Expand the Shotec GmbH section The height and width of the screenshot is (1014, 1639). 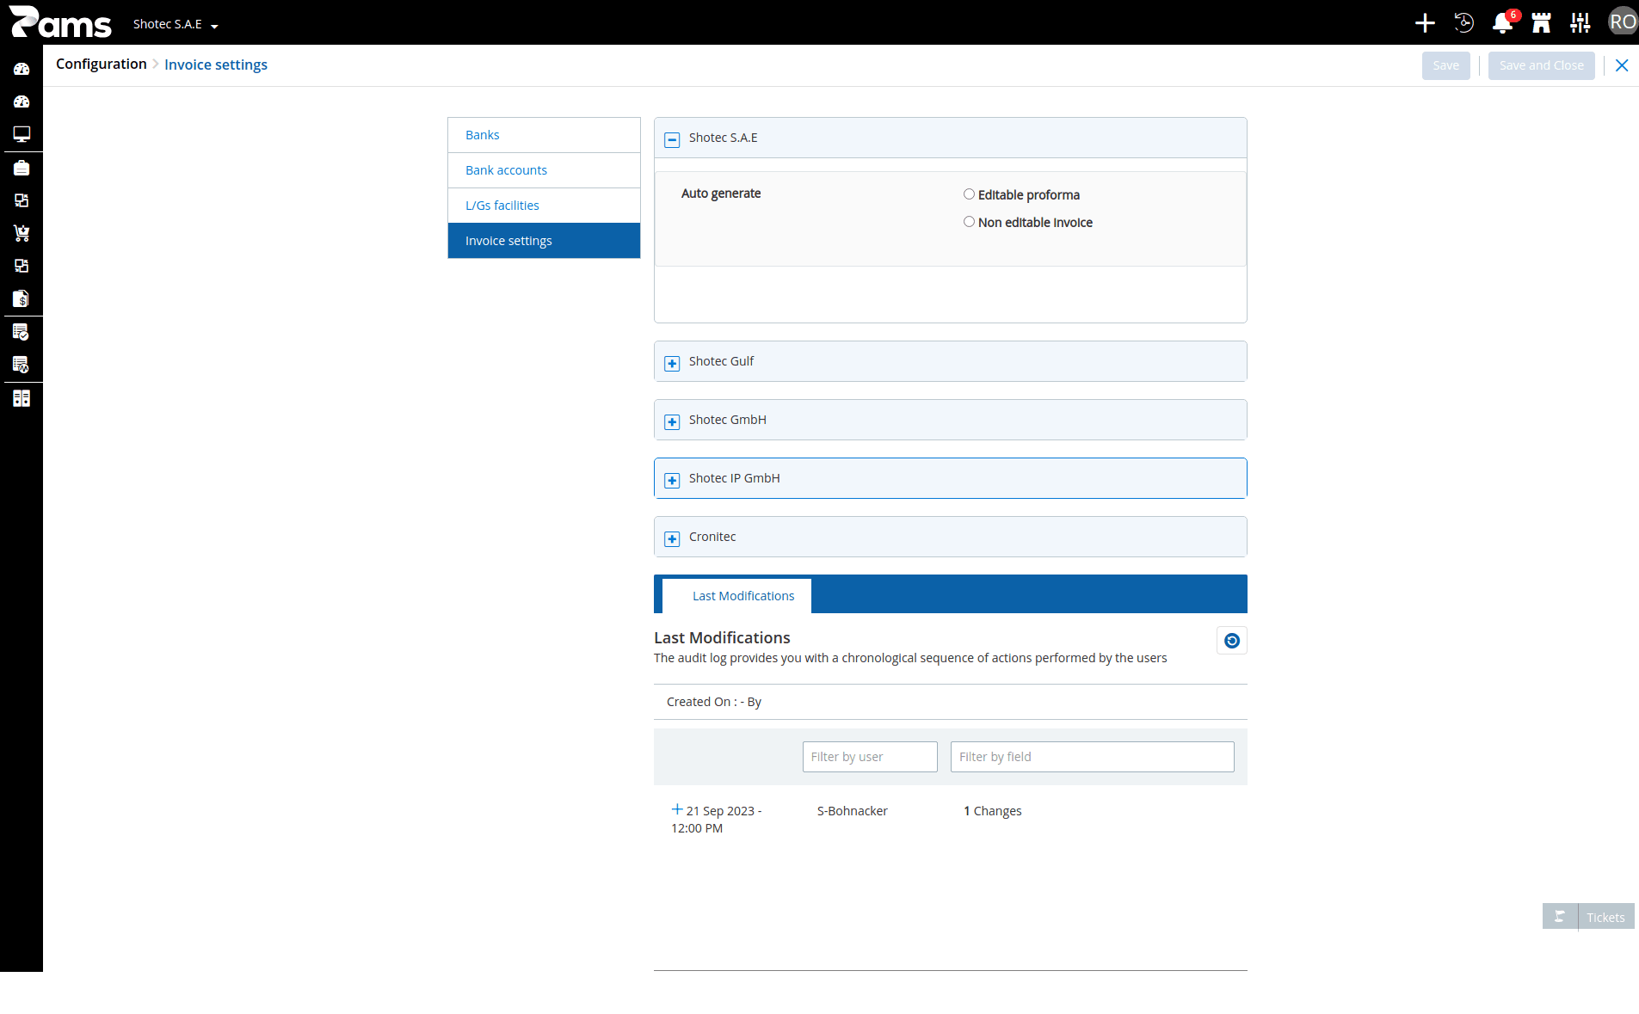pyautogui.click(x=673, y=421)
